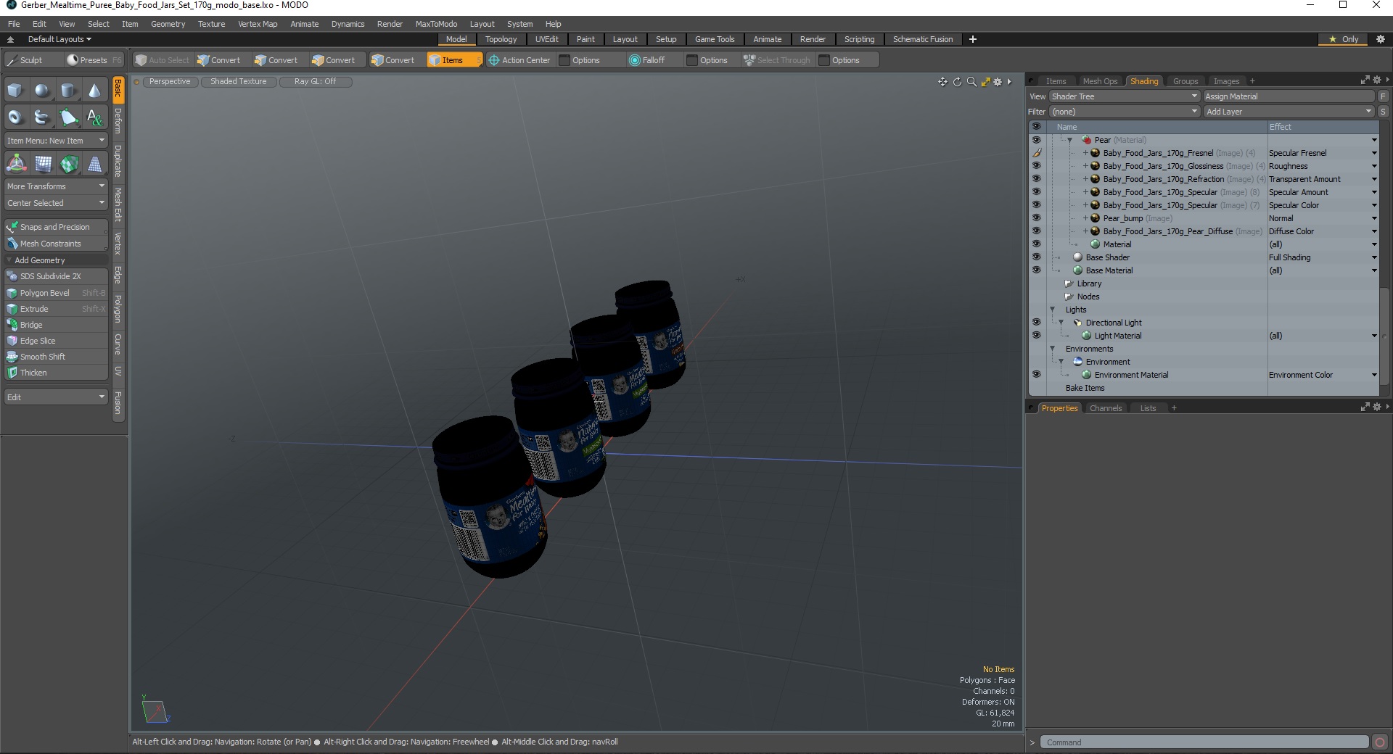The image size is (1393, 754).
Task: Click the viewport zoom magnifier icon
Action: [971, 82]
